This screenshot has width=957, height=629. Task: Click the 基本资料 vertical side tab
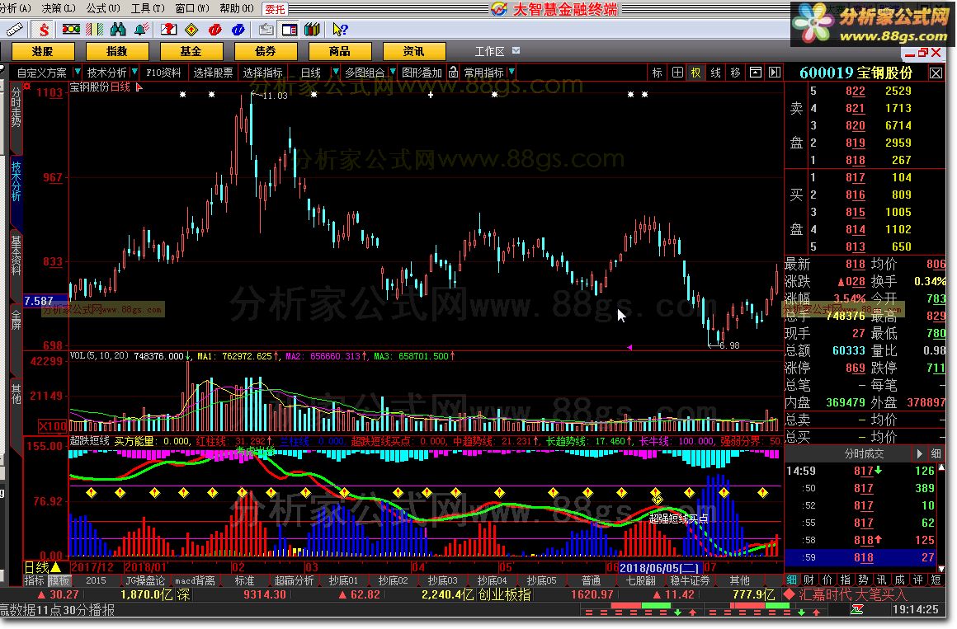click(x=16, y=256)
